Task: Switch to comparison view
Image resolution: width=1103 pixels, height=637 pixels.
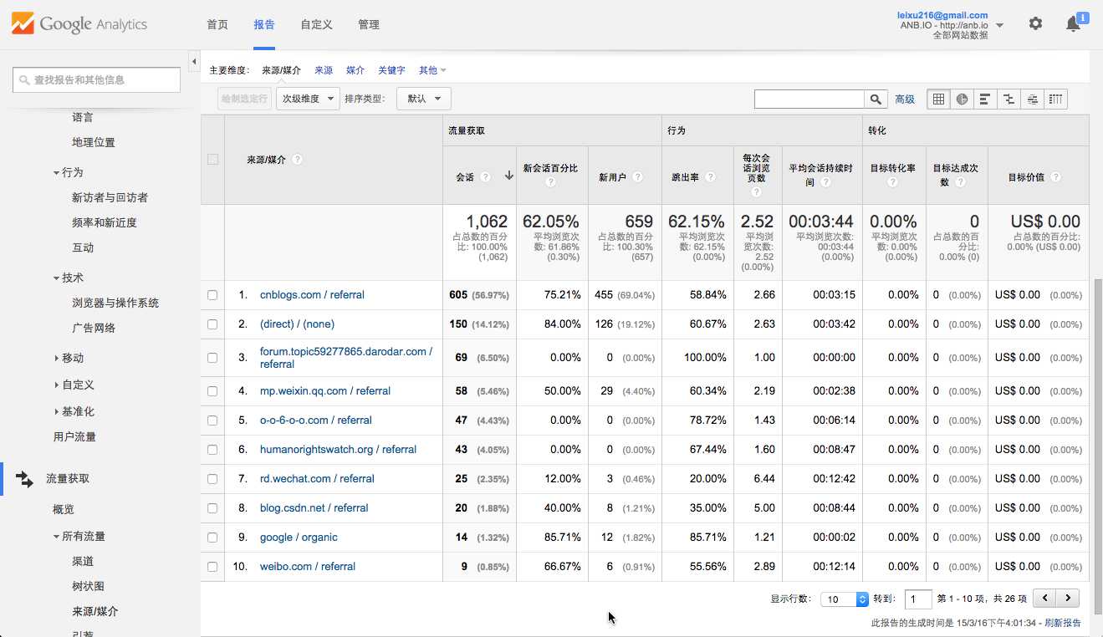Action: (1009, 99)
